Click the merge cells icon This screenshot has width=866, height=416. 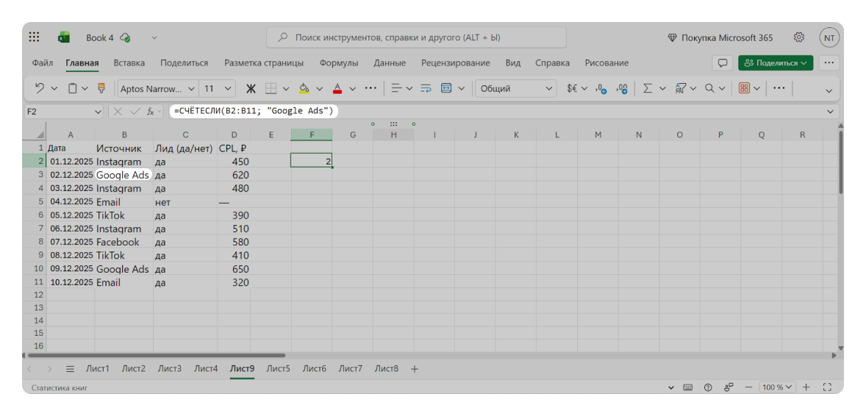(x=446, y=88)
